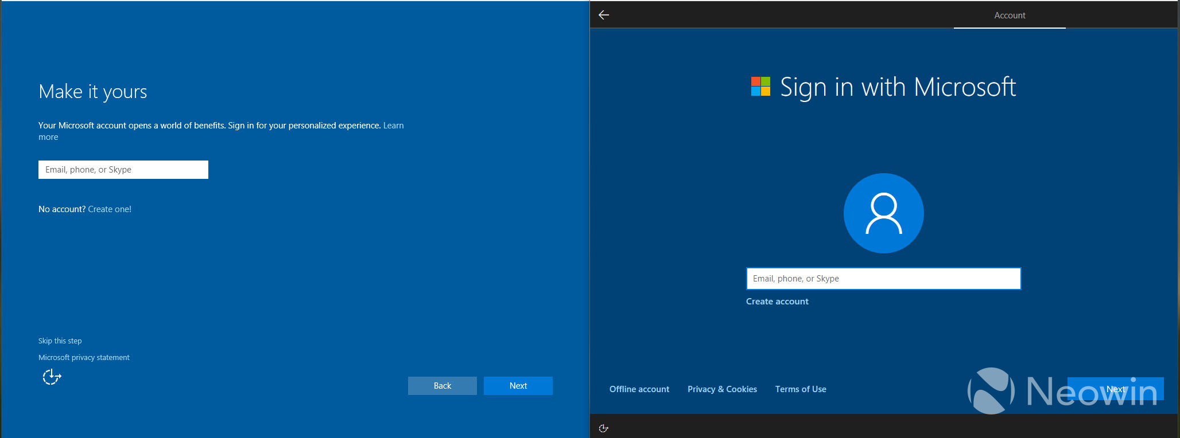Viewport: 1180px width, 438px height.
Task: Click the No account? text
Action: (x=62, y=209)
